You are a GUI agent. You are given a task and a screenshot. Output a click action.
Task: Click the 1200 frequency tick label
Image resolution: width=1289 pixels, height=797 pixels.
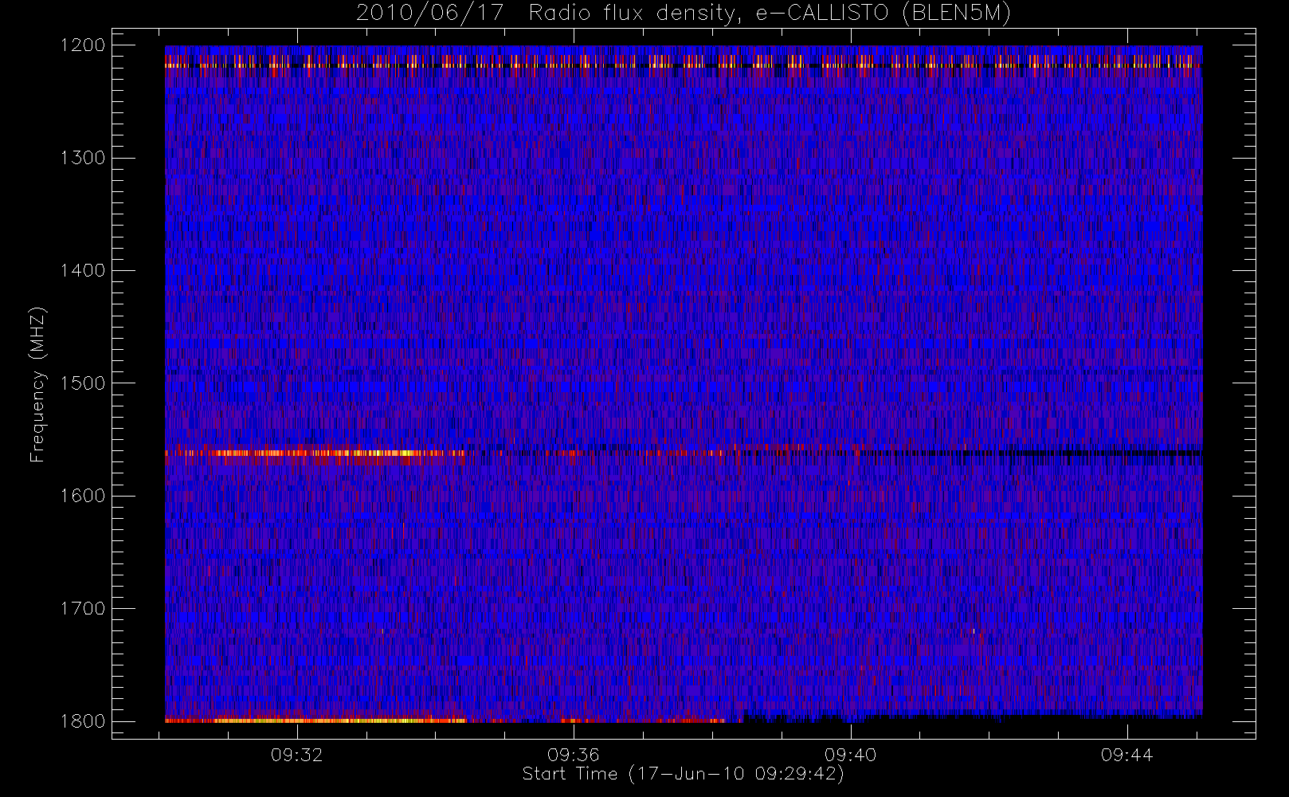[x=83, y=45]
